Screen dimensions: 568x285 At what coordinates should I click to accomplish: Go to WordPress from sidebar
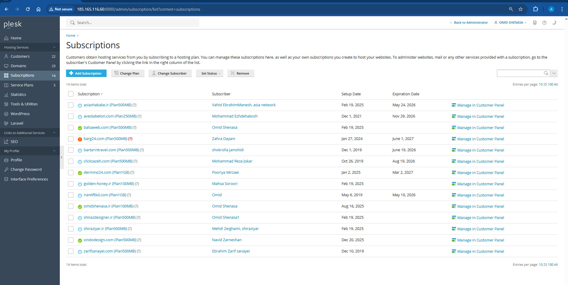click(20, 114)
